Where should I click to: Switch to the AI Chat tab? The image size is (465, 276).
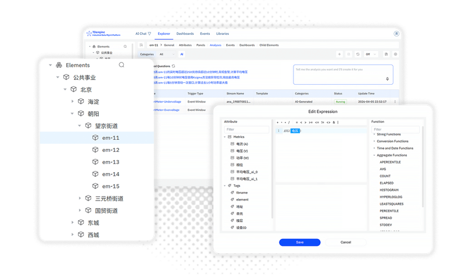[143, 34]
